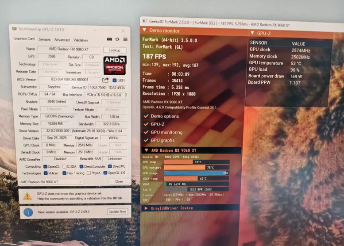Click the Bandwidth field 322.3 GB/s
The width and height of the screenshot is (344, 246).
pyautogui.click(x=111, y=124)
